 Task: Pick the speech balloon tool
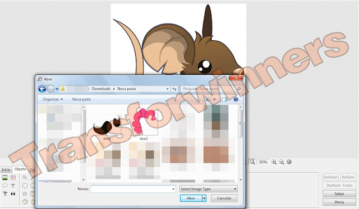coord(5,186)
